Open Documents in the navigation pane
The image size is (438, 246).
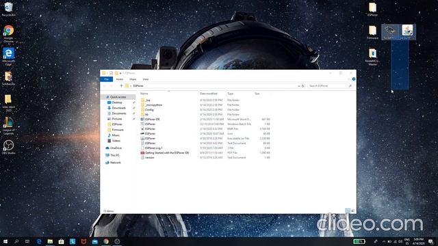click(x=119, y=113)
